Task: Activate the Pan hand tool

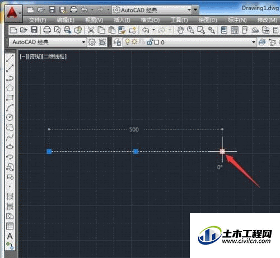Action: 180,30
